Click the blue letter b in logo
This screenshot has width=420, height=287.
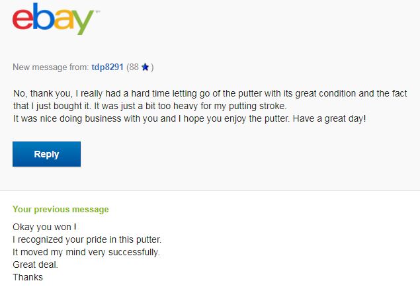point(42,17)
